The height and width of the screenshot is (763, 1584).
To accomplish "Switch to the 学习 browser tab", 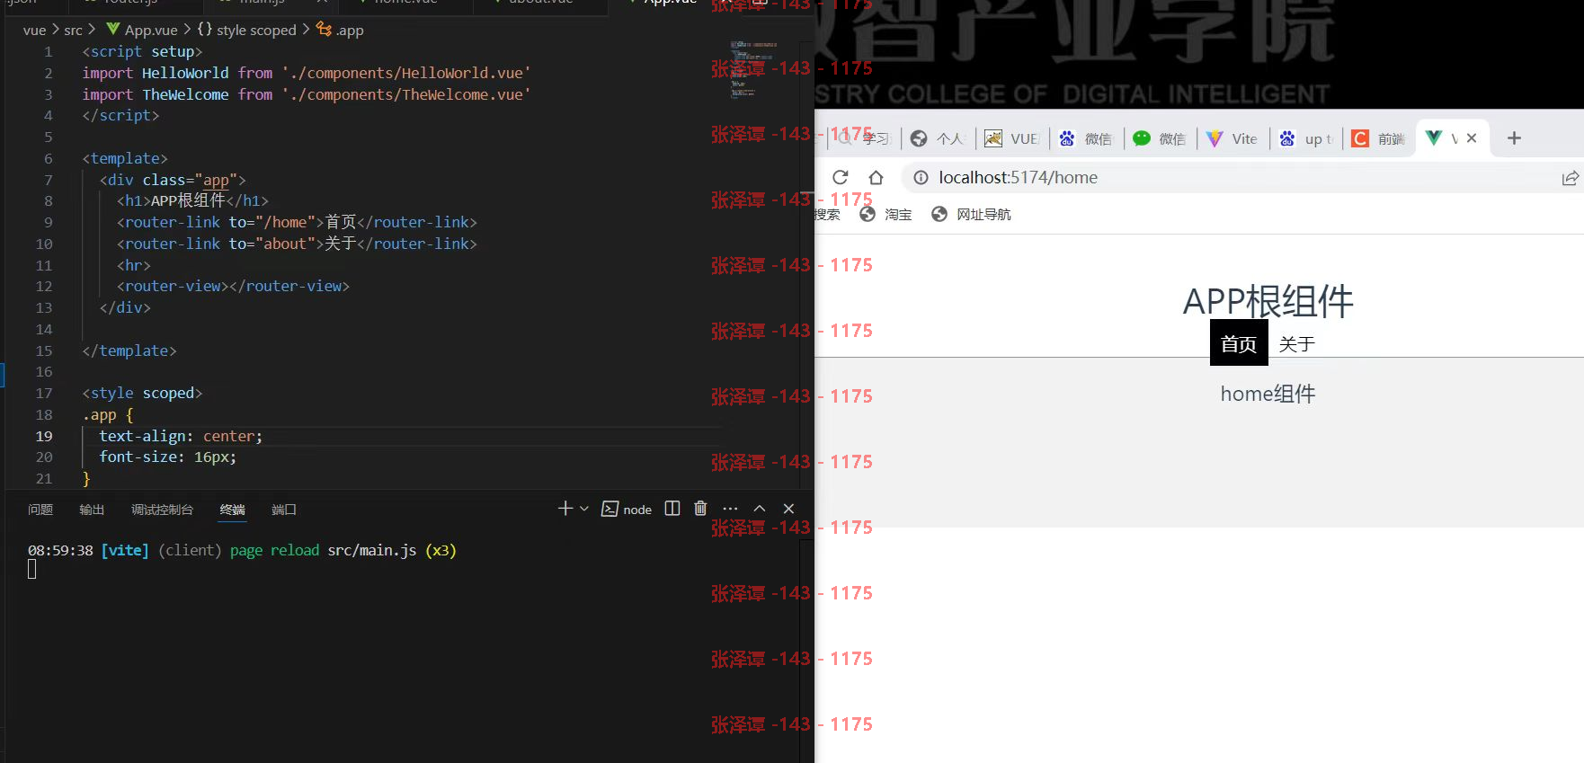I will point(865,138).
